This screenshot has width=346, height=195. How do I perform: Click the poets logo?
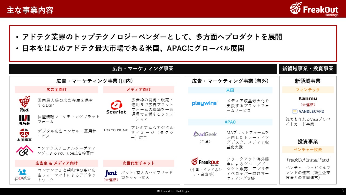(x=22, y=175)
